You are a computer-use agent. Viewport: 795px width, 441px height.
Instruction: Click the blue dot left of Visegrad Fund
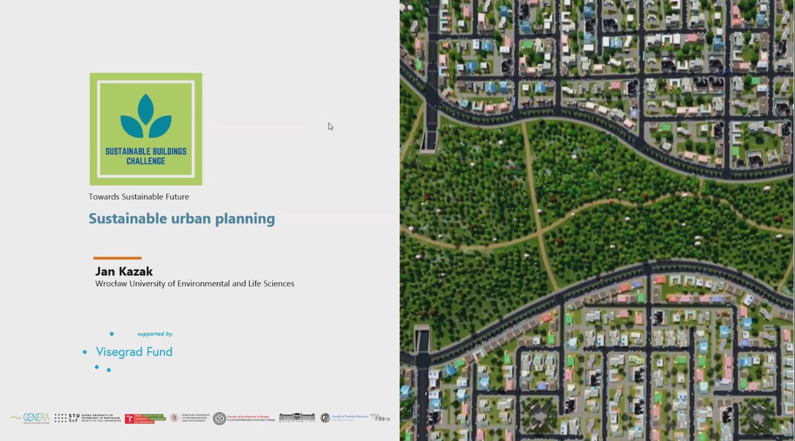[85, 352]
